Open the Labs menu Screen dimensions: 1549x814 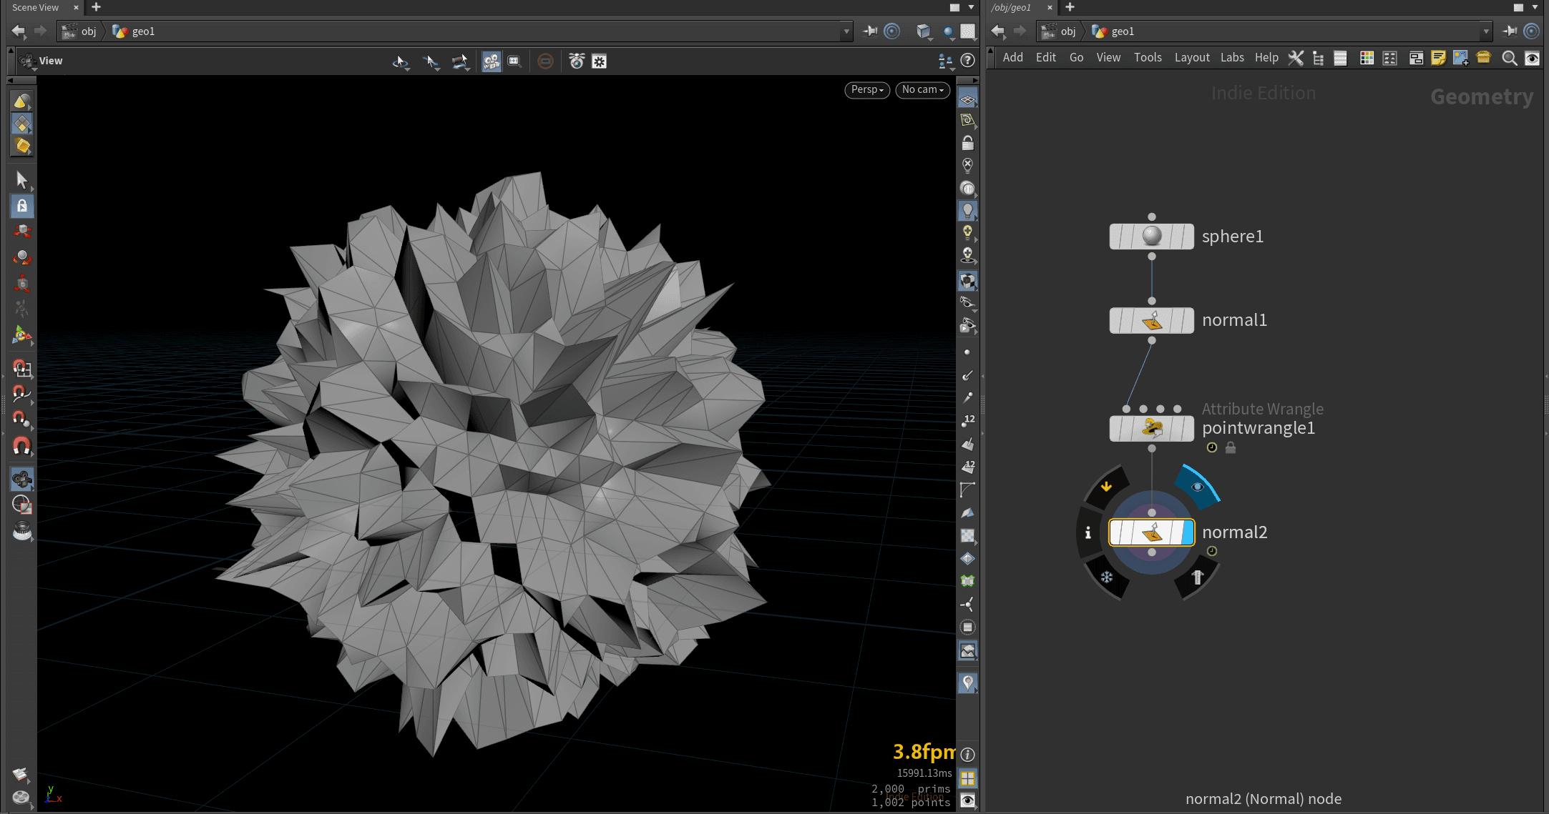coord(1231,58)
